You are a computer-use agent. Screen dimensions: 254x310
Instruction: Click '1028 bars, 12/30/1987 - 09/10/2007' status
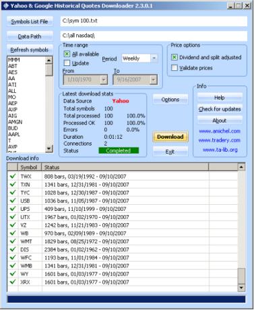click(x=87, y=193)
